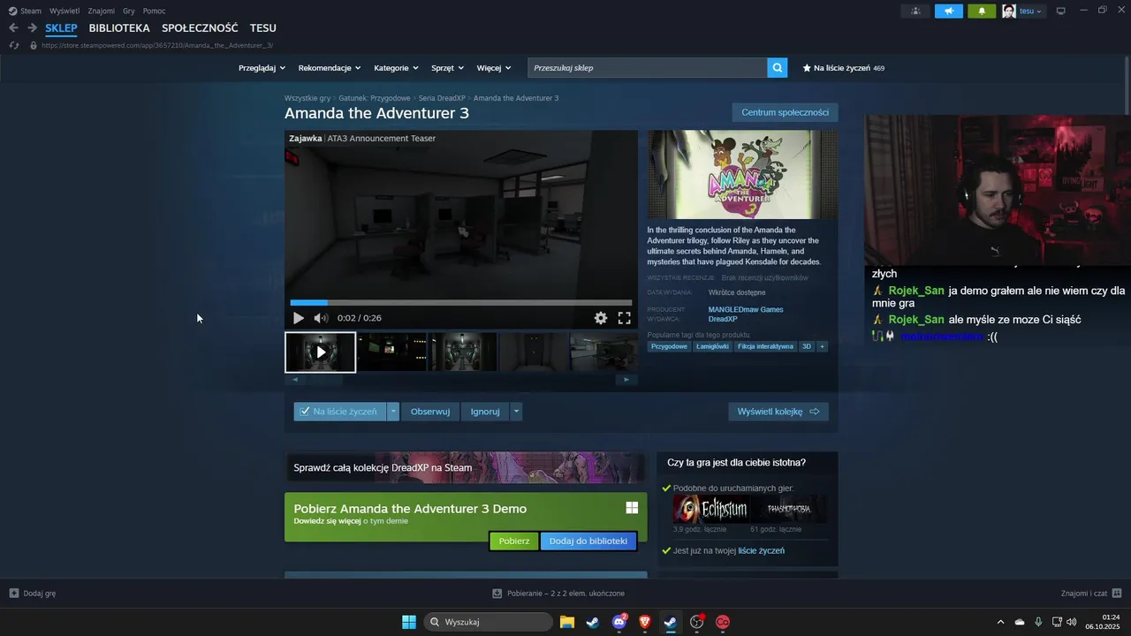Toggle the Na liście życzeń checkbox button
This screenshot has width=1131, height=636.
pyautogui.click(x=340, y=412)
